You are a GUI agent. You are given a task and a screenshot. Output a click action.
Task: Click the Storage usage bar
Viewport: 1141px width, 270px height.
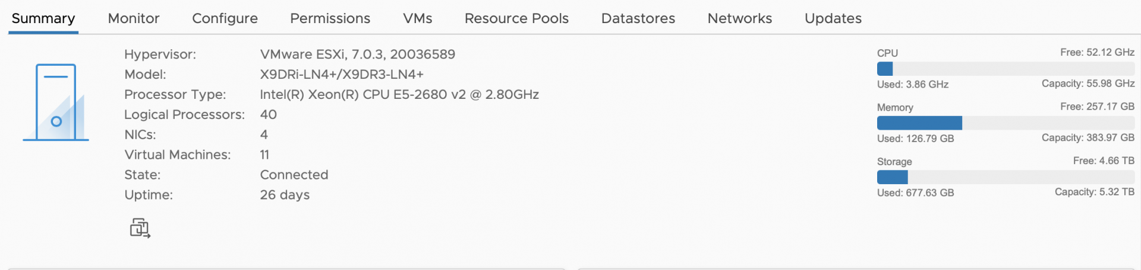click(1006, 177)
